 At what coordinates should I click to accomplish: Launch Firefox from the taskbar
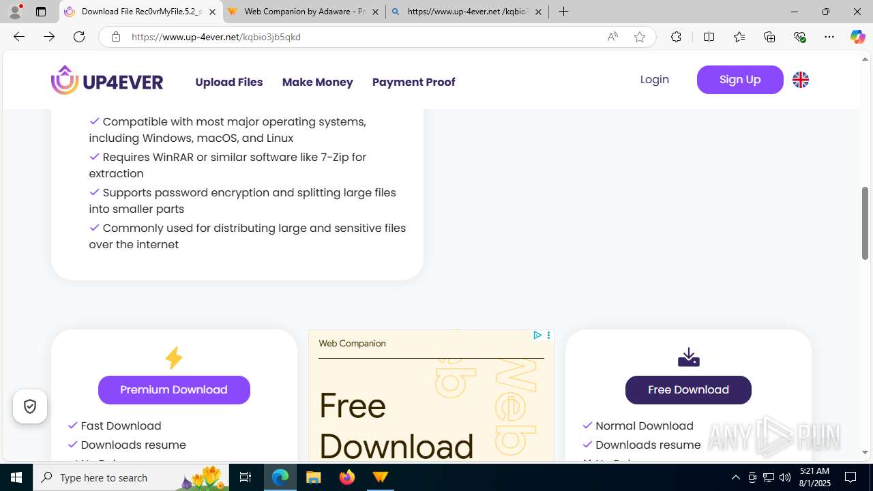[347, 477]
